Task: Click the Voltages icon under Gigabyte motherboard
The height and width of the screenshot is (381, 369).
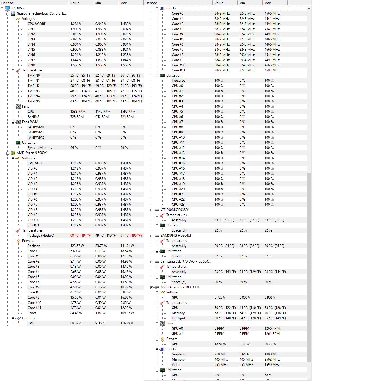Action: coord(18,19)
